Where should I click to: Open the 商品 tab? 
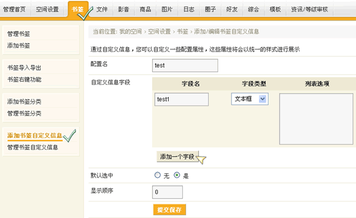click(145, 9)
